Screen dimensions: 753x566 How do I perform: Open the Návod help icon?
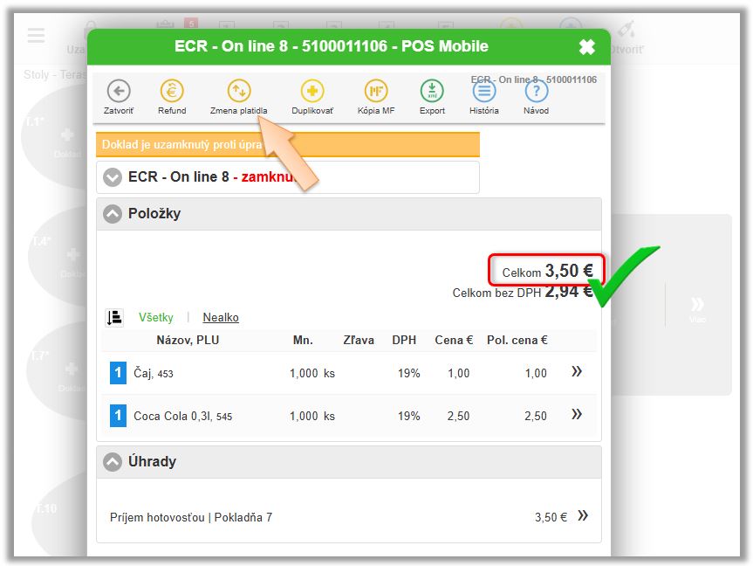pyautogui.click(x=536, y=91)
